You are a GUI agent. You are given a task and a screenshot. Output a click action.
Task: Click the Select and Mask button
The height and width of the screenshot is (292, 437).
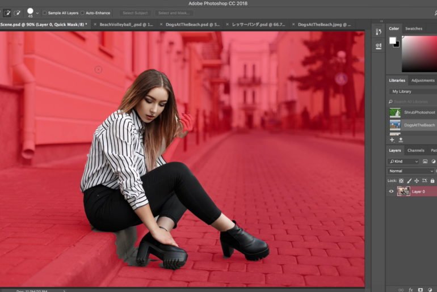tap(174, 13)
